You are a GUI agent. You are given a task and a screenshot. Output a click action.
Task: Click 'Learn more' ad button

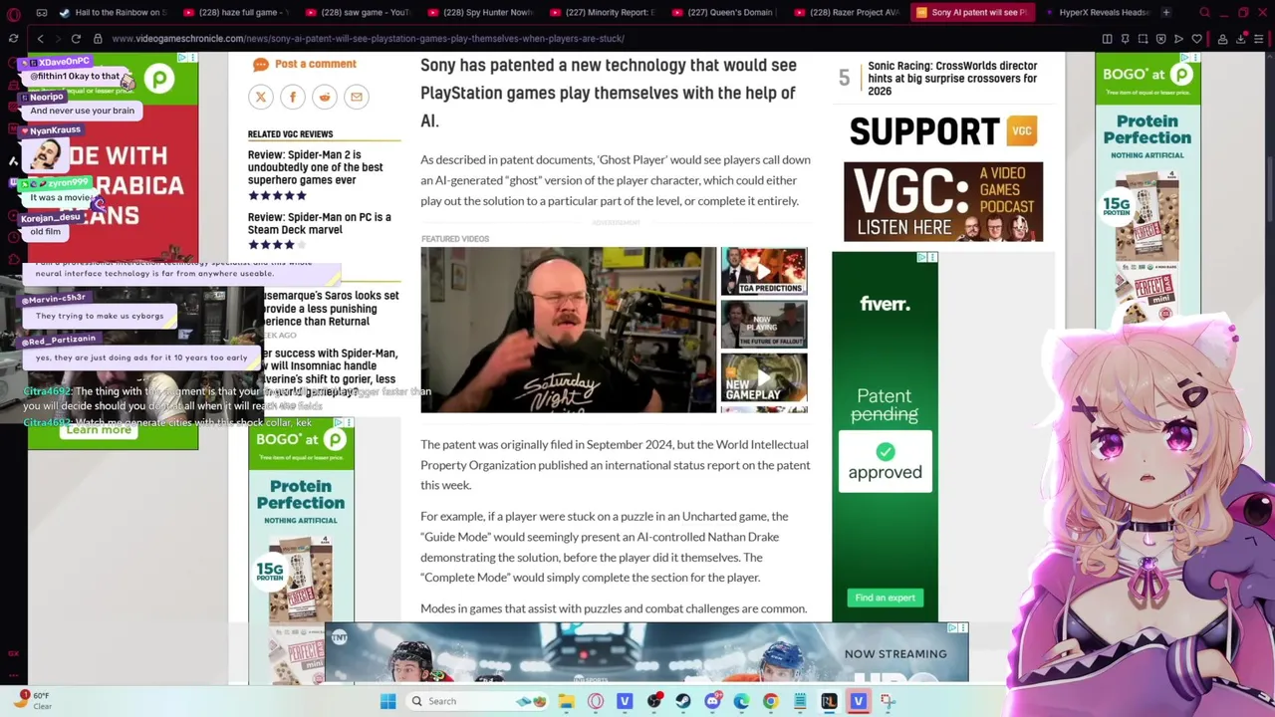[100, 430]
